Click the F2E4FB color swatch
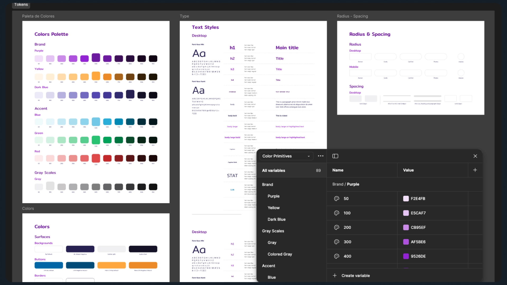 pos(406,198)
